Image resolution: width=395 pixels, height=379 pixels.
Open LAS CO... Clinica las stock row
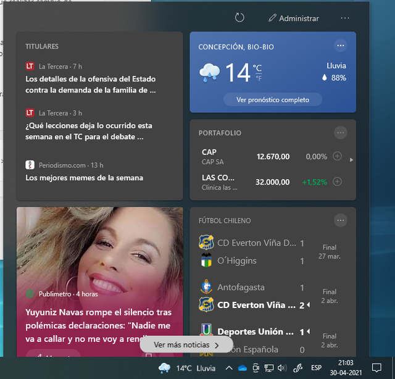[x=272, y=182]
